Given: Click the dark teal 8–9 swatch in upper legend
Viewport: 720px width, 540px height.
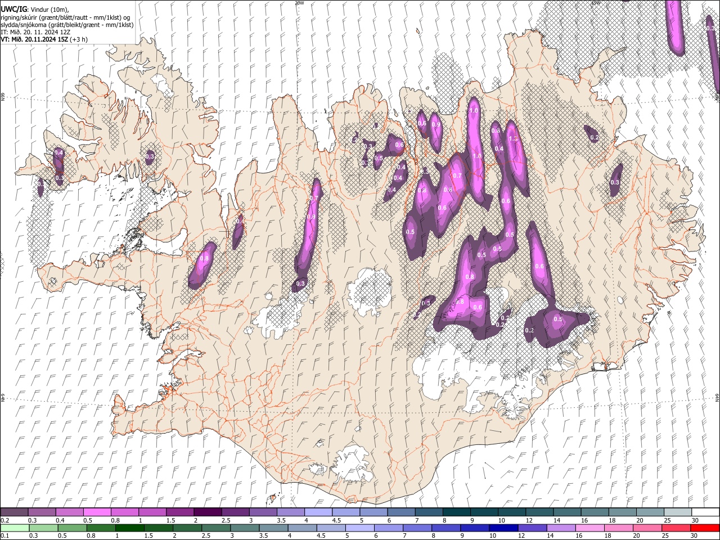Looking at the screenshot, I should pos(457,512).
